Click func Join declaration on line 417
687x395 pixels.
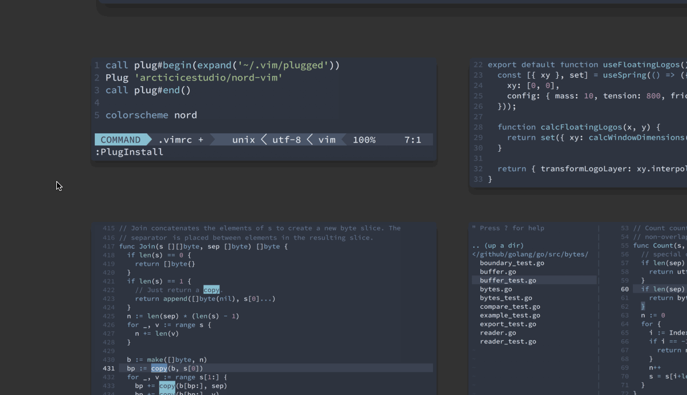204,247
